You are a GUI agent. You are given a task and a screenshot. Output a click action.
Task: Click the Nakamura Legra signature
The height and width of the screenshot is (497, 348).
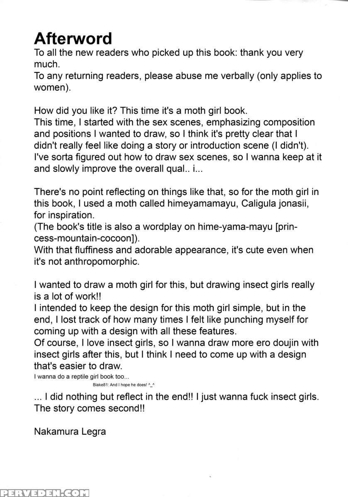pyautogui.click(x=70, y=432)
